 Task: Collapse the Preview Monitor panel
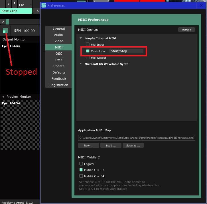pos(3,97)
